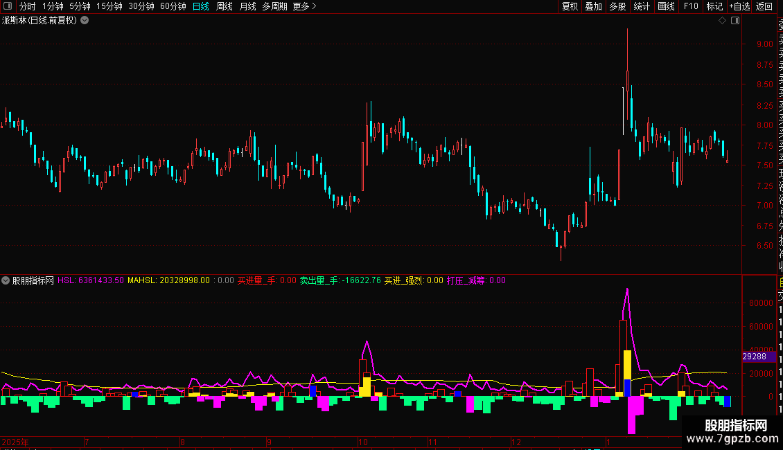
Task: Open the 多周期 multi-period view
Action: [274, 6]
